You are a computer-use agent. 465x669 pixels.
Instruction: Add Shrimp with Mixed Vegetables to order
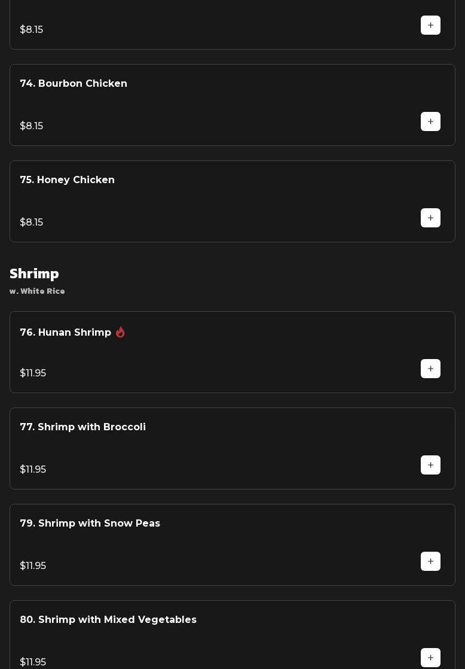coord(430,658)
